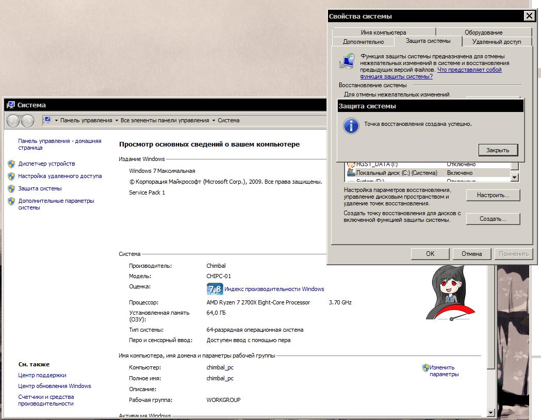Screen dimensions: 541x420
Task: Click the shield icon beside Изменить параметры
Action: click(x=426, y=368)
